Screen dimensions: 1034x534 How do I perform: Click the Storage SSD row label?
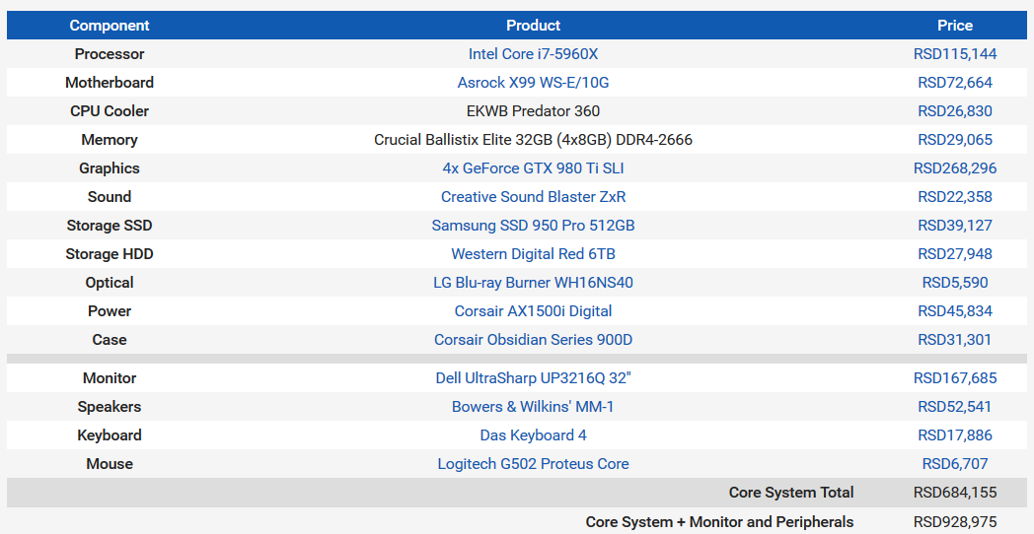click(110, 226)
